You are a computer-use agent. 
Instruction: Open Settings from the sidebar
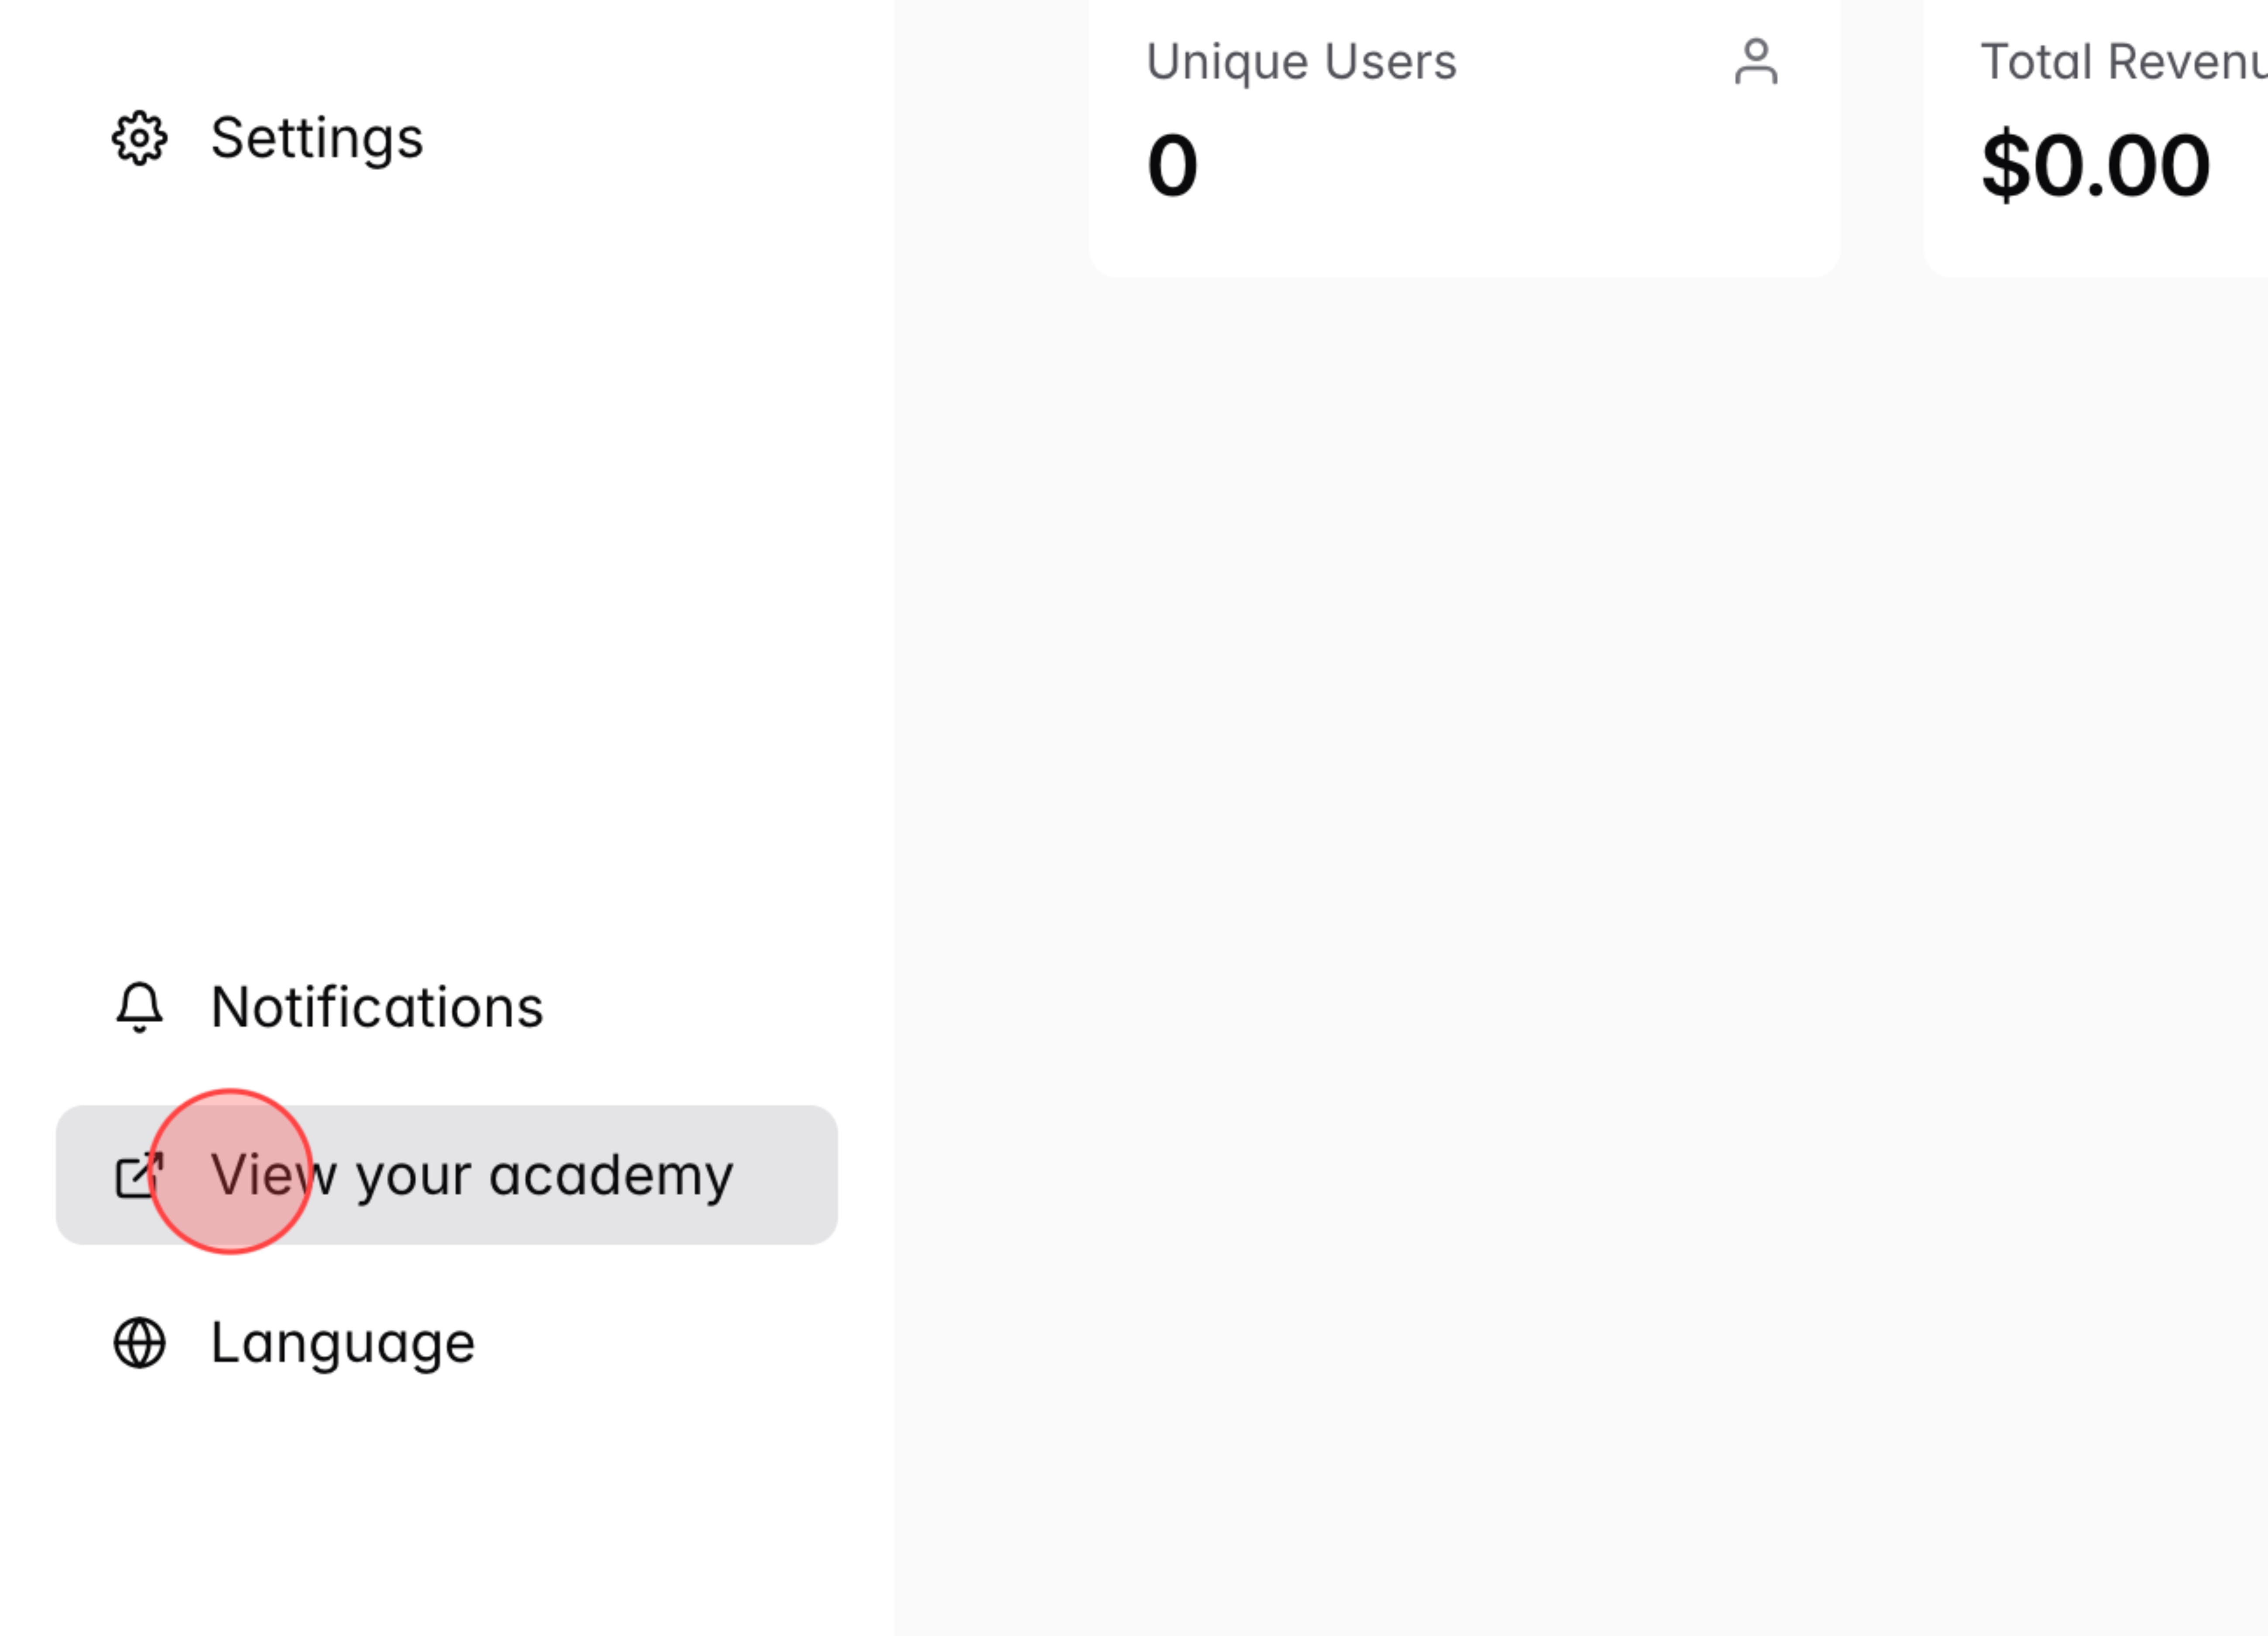tap(316, 138)
